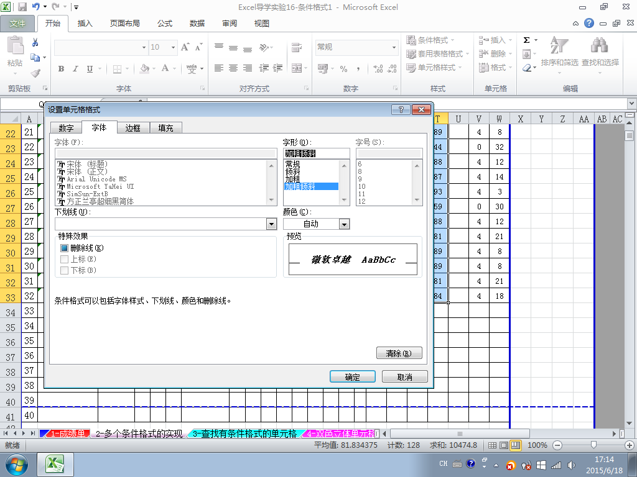Switch to the 数字 dialog tab
637x477 pixels.
click(66, 128)
